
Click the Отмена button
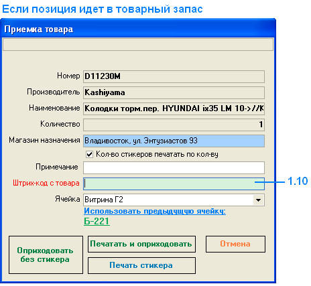point(235,244)
